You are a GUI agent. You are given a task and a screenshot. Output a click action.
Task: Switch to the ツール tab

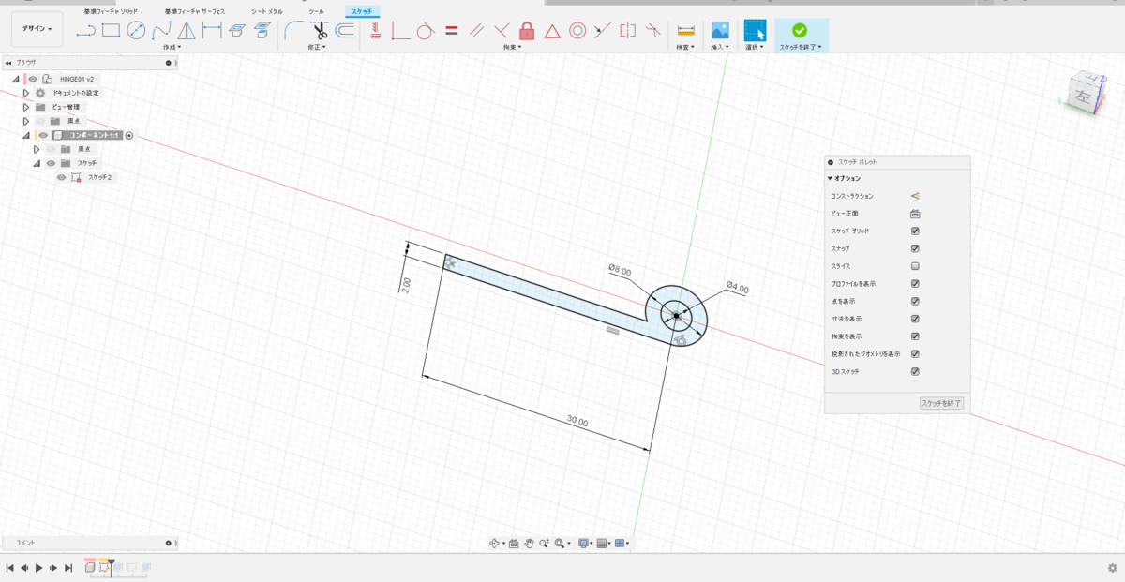click(x=317, y=11)
